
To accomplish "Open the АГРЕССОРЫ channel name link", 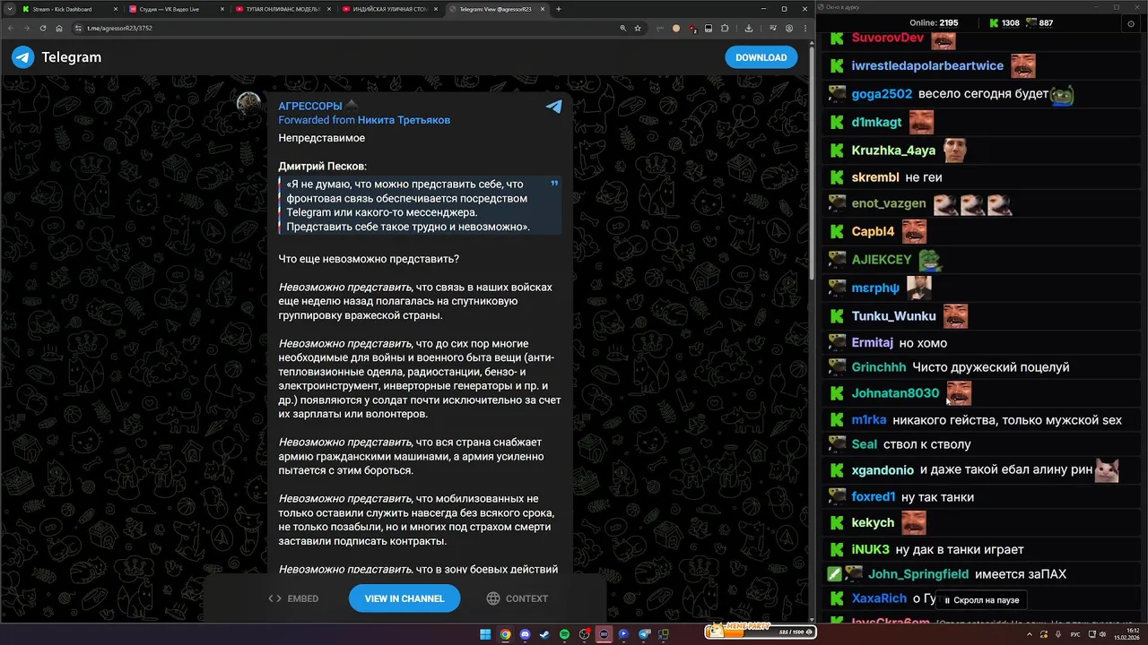I will (x=310, y=106).
